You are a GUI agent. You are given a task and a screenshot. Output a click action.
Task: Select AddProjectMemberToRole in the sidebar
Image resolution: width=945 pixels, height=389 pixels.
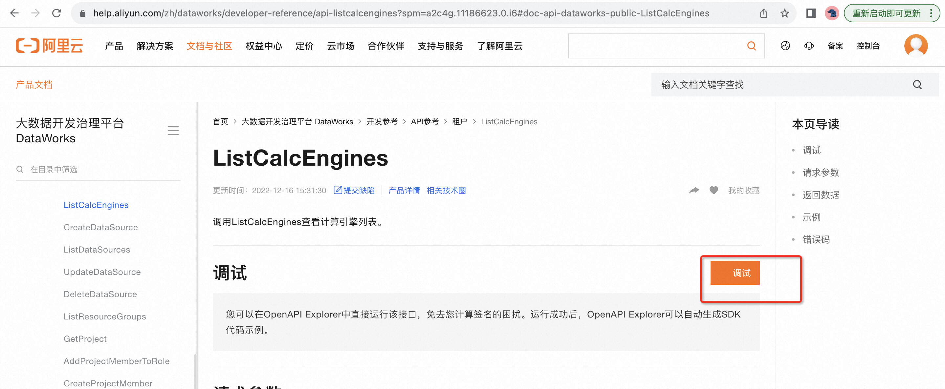pyautogui.click(x=117, y=361)
